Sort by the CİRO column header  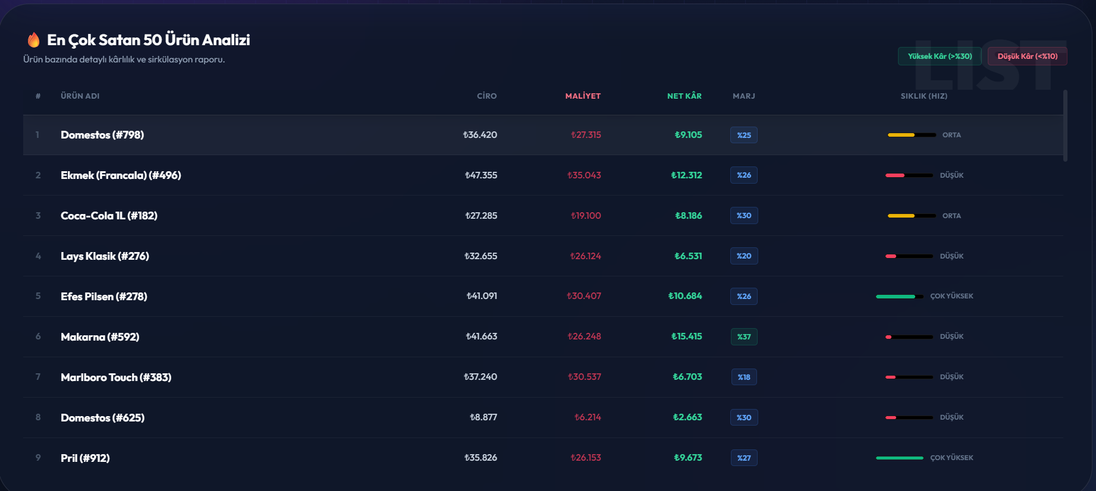point(486,96)
